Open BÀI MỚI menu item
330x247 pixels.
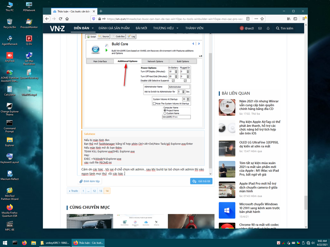pos(141,28)
